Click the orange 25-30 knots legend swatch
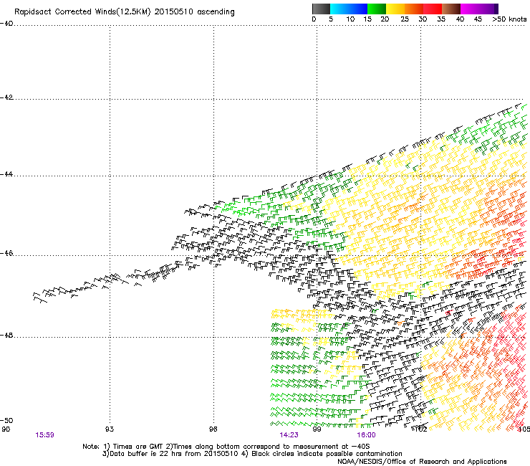This screenshot has width=530, height=466. [414, 9]
